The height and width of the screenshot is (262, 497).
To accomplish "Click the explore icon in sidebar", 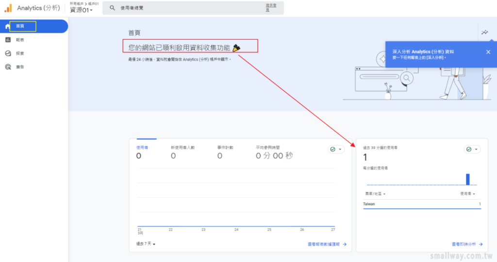I will pos(8,53).
